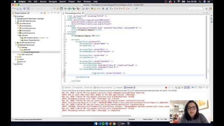Switch to the Properties tab
This screenshot has width=224, height=126.
pyautogui.click(x=78, y=87)
